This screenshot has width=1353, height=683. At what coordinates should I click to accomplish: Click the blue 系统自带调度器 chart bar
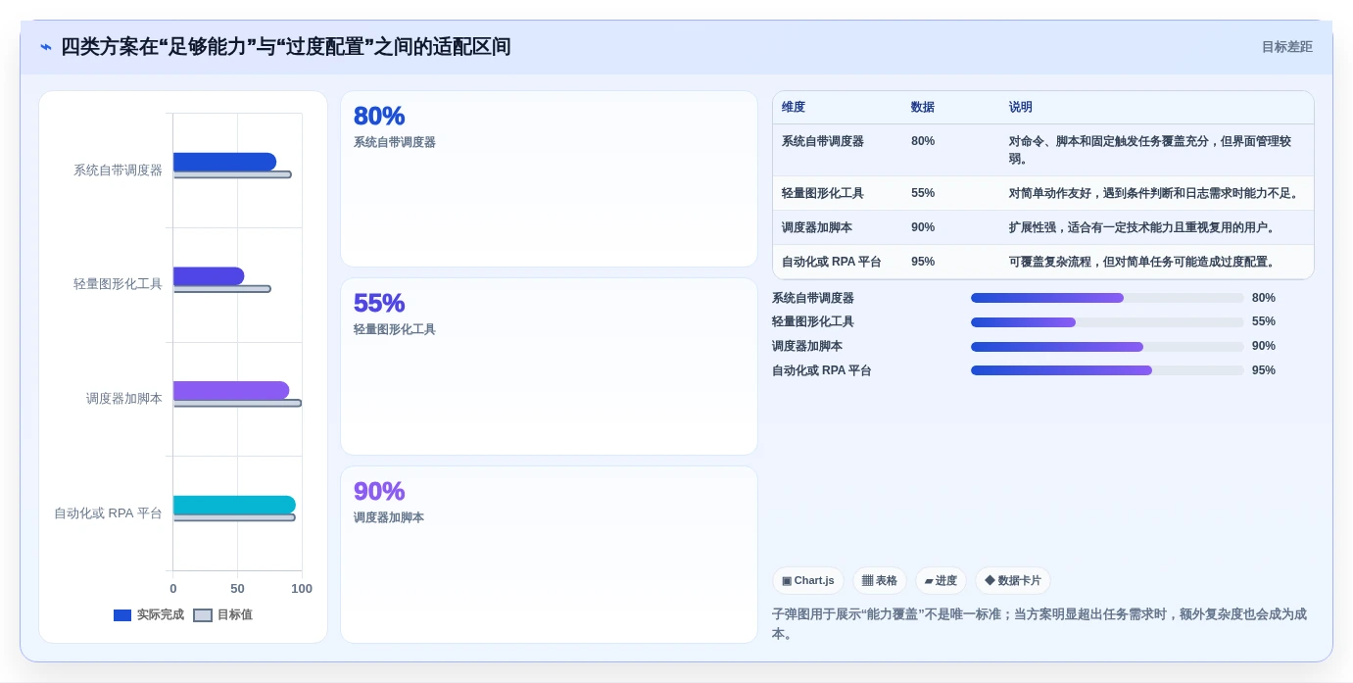[x=224, y=162]
